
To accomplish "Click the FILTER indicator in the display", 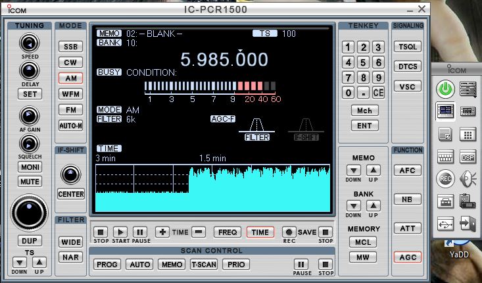I will click(x=257, y=138).
